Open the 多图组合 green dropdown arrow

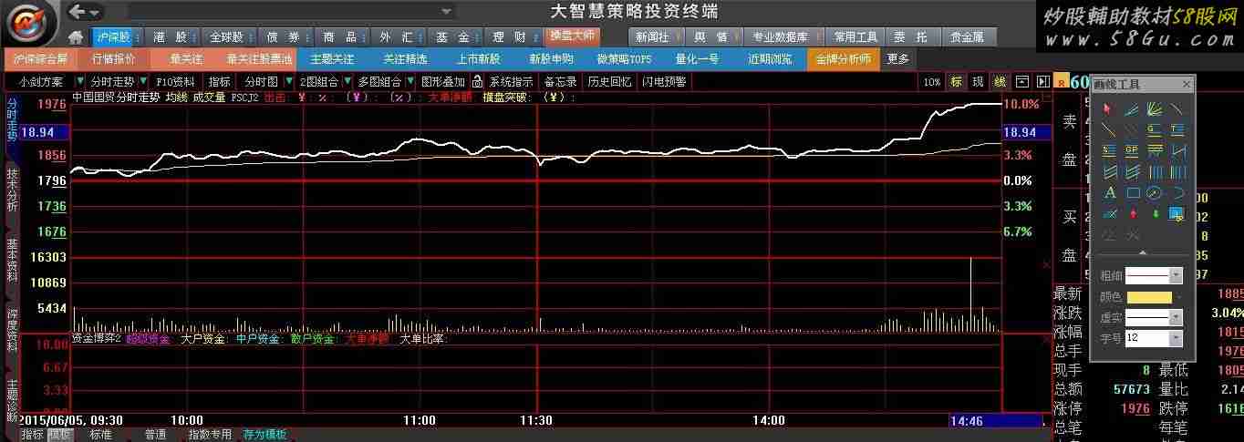point(410,81)
